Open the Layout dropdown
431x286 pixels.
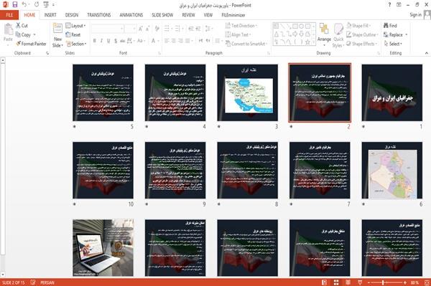tap(75, 26)
